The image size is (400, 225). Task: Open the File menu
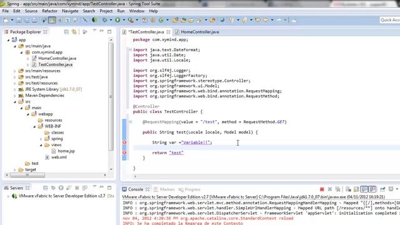pos(6,11)
